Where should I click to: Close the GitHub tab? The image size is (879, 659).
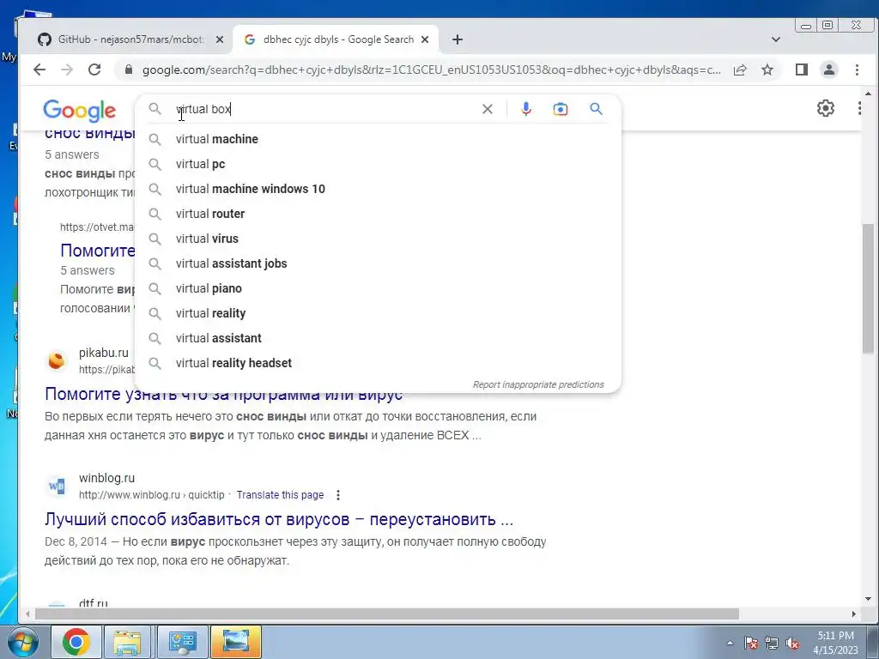(220, 39)
